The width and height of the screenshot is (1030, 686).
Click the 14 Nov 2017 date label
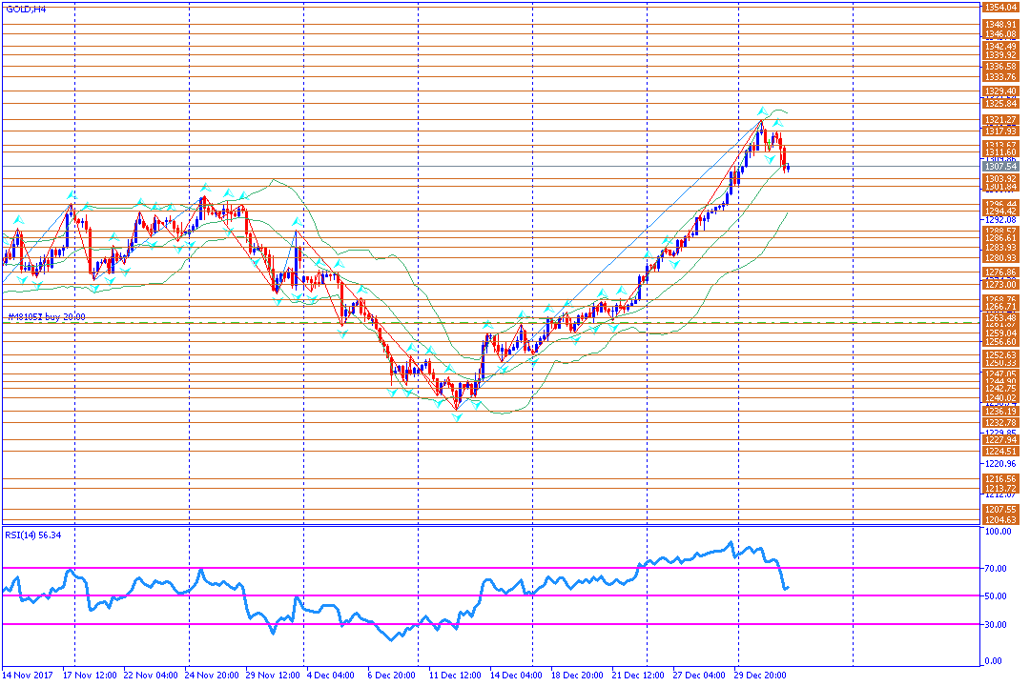28,675
